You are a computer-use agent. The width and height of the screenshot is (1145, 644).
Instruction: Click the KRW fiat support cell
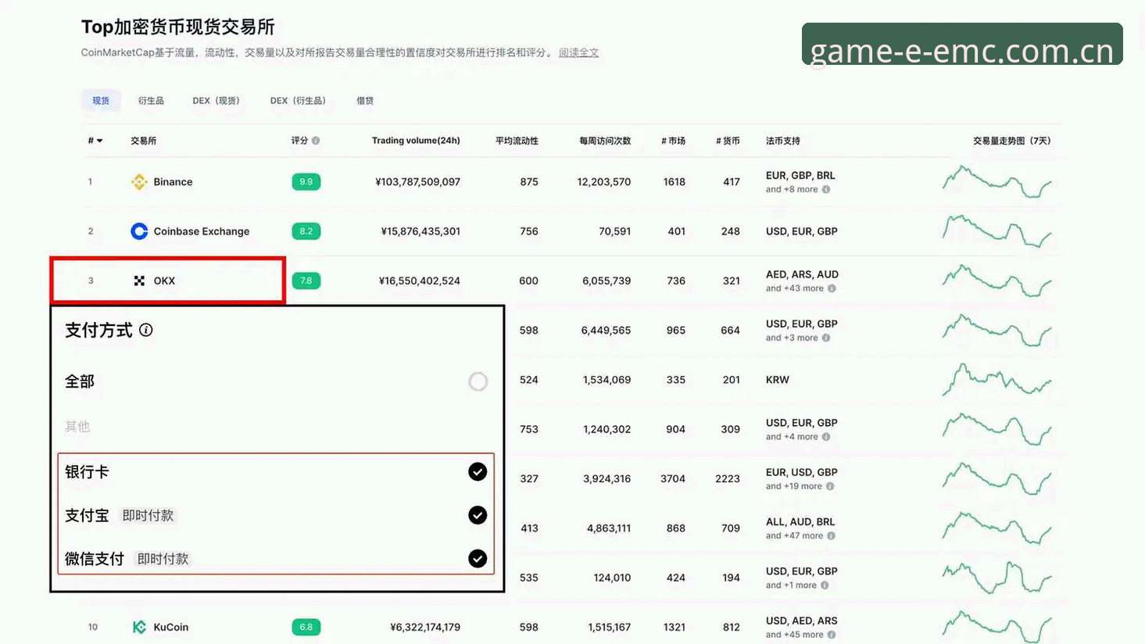(778, 380)
